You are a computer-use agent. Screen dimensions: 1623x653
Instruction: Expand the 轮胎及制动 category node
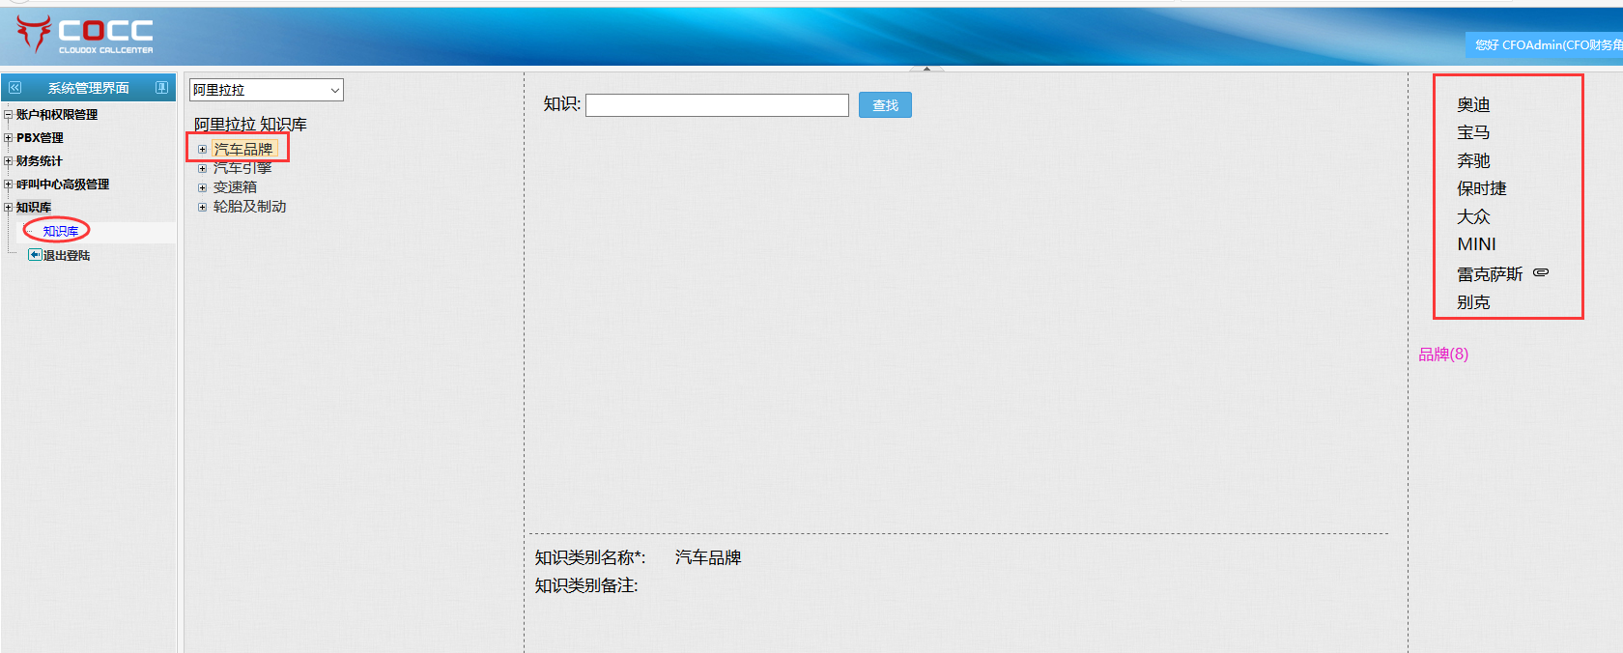(203, 207)
